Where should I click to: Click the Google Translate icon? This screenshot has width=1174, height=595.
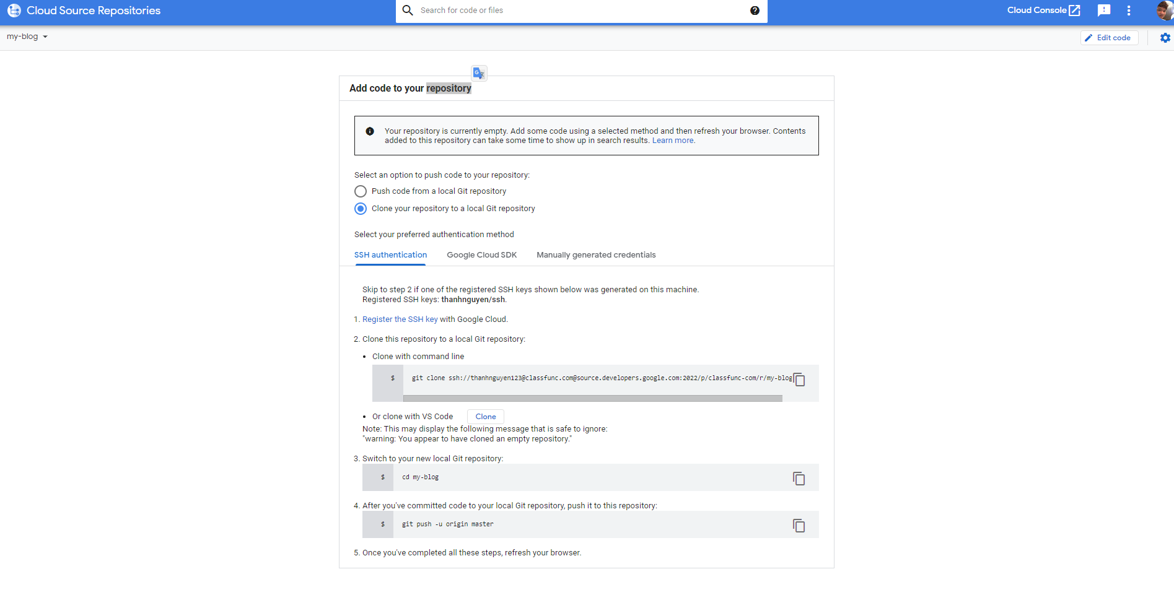coord(479,73)
